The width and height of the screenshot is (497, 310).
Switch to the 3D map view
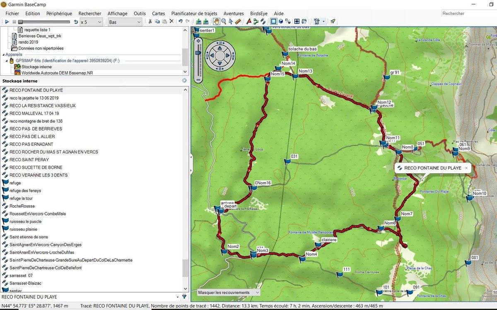[281, 22]
